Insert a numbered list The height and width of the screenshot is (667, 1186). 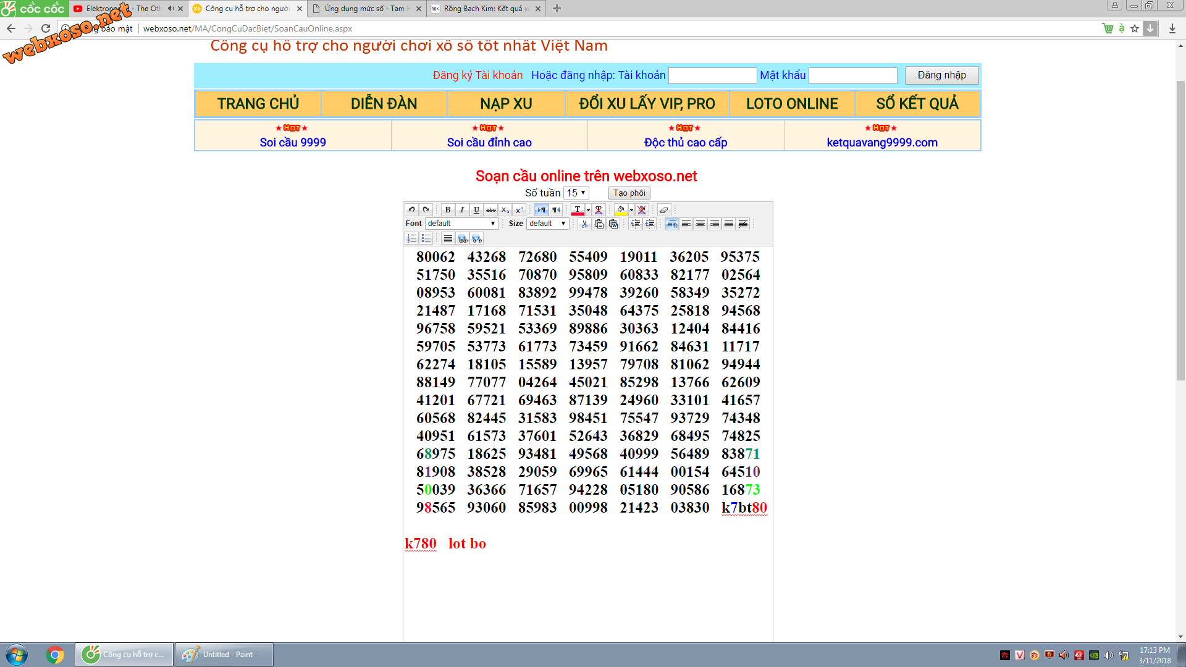pyautogui.click(x=411, y=238)
